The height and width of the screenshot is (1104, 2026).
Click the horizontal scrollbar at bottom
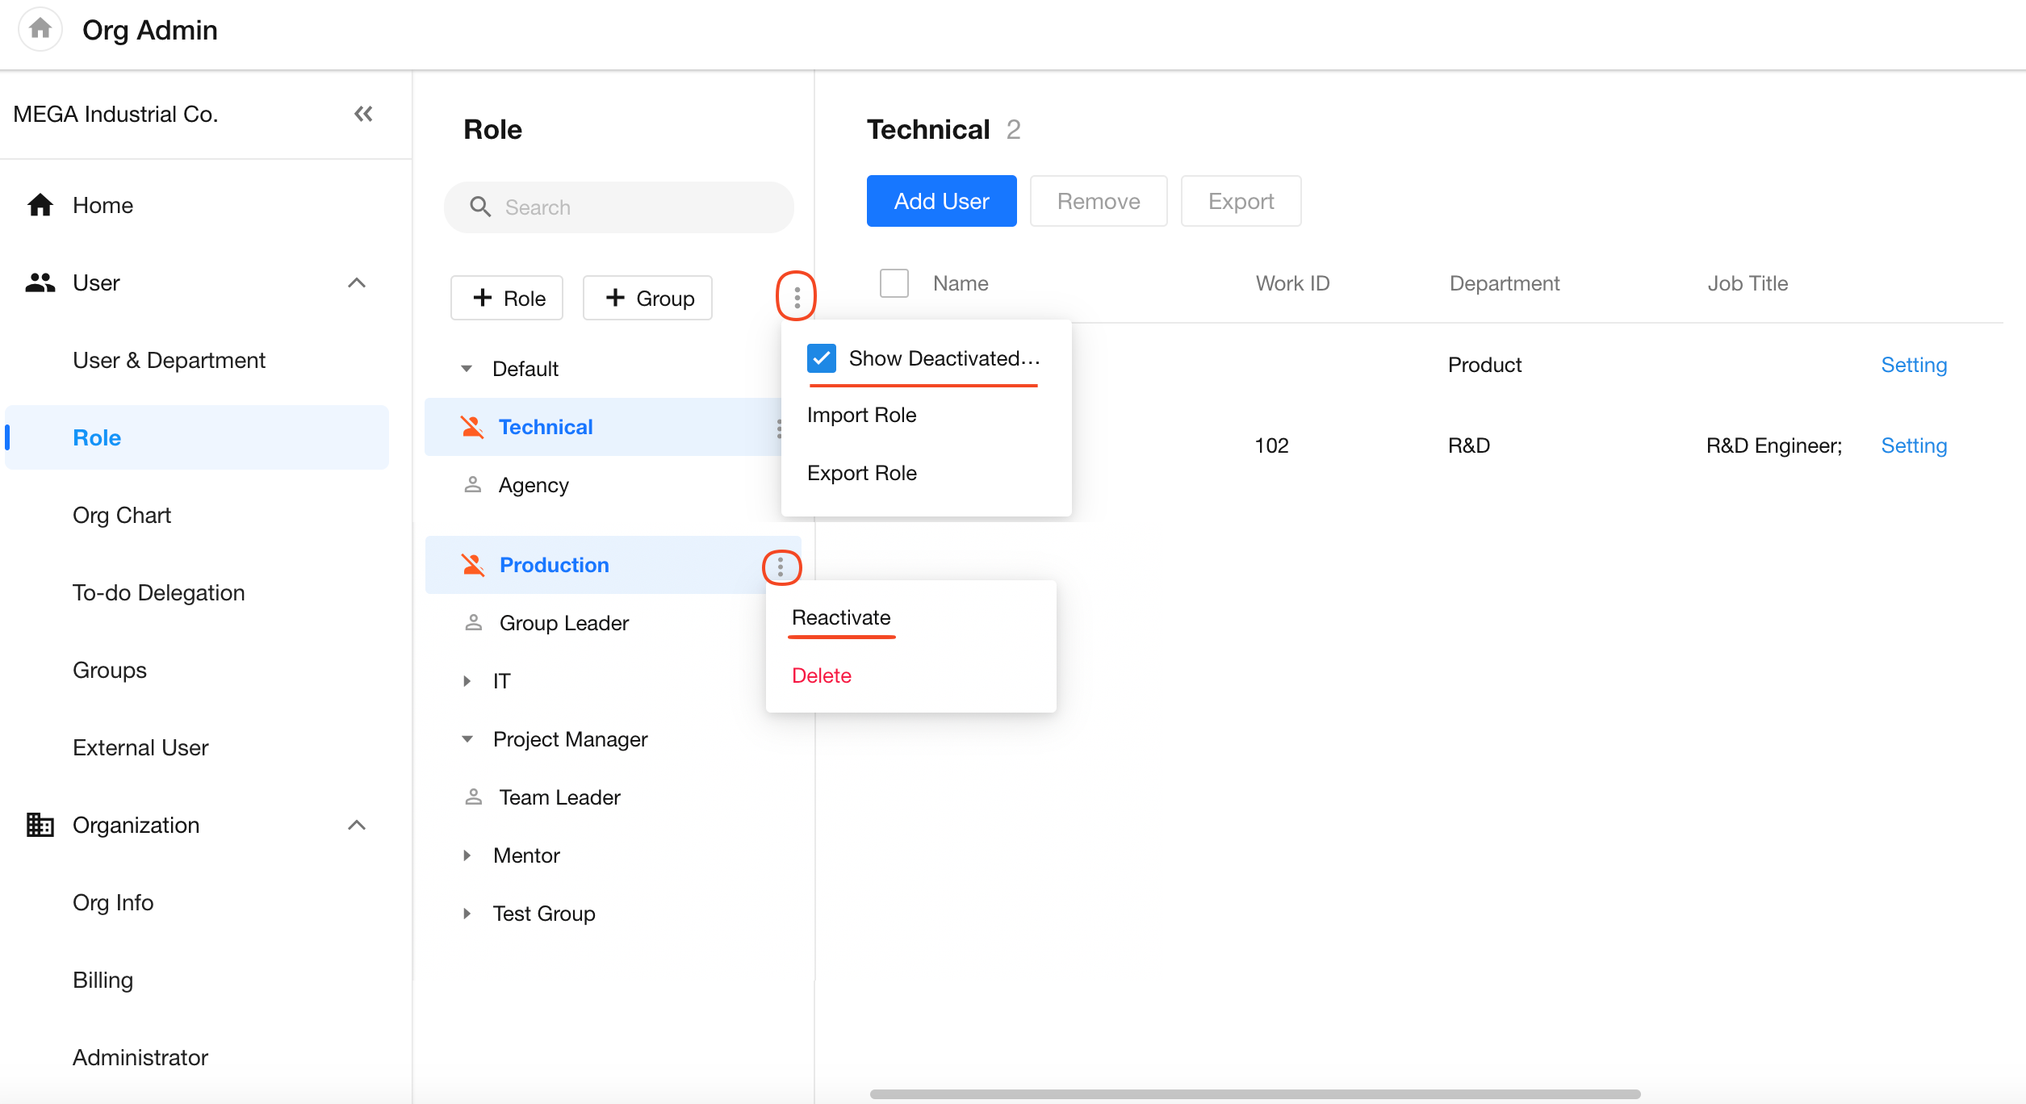[1255, 1094]
